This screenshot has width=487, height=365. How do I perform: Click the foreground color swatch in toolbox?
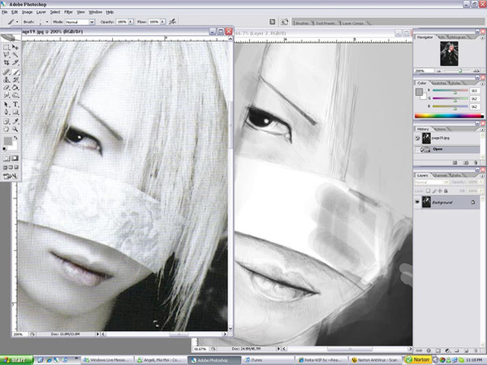point(8,141)
